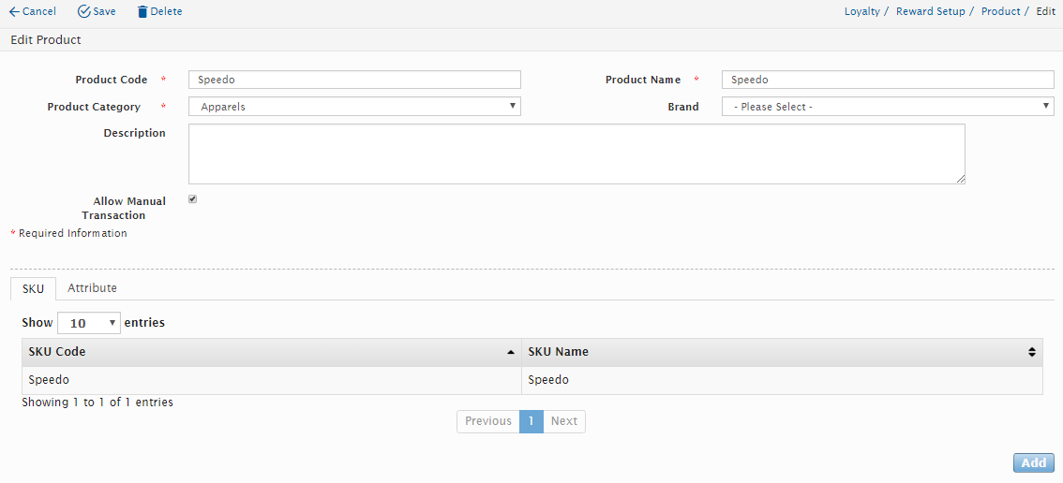Click the Delete trash icon
This screenshot has width=1063, height=483.
pyautogui.click(x=142, y=12)
